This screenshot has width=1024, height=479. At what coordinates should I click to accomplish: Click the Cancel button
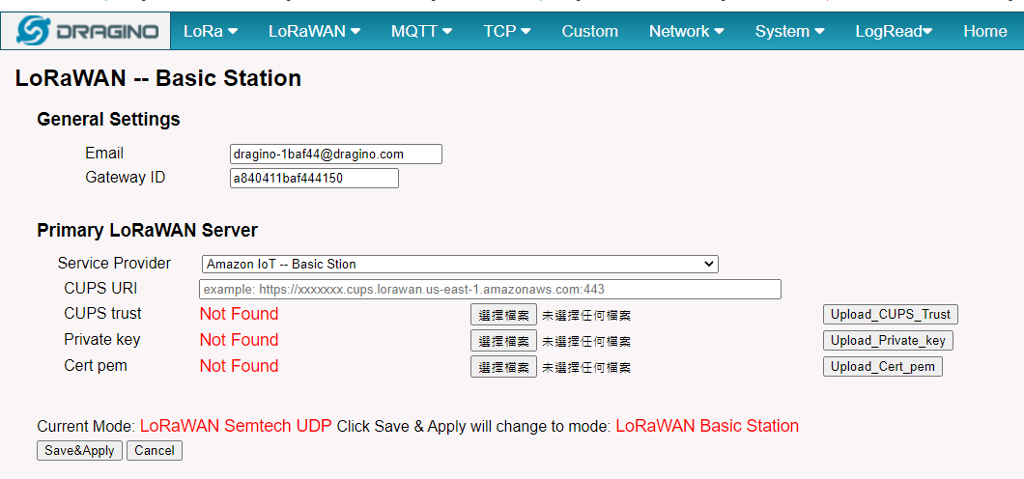click(x=155, y=450)
